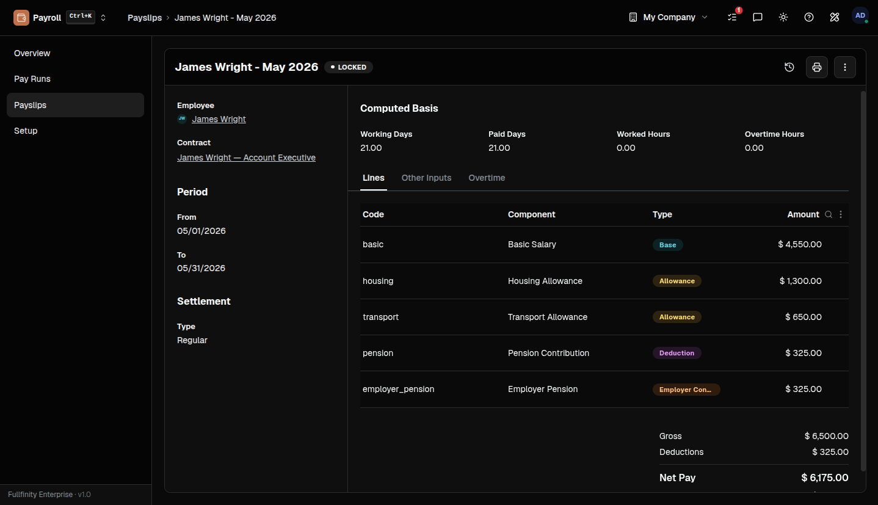
Task: Click the building icon beside My Company
Action: point(633,17)
